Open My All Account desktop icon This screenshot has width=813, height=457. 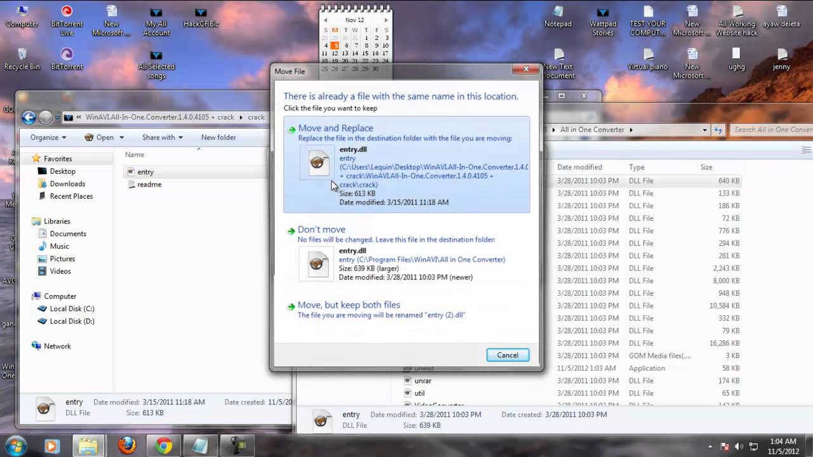pyautogui.click(x=156, y=22)
